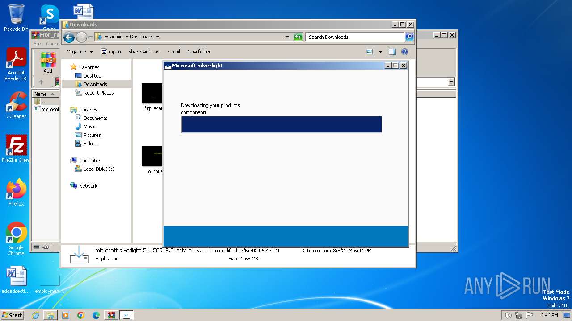Open the Share with menu
Screen dimensions: 572x321
pos(143,52)
